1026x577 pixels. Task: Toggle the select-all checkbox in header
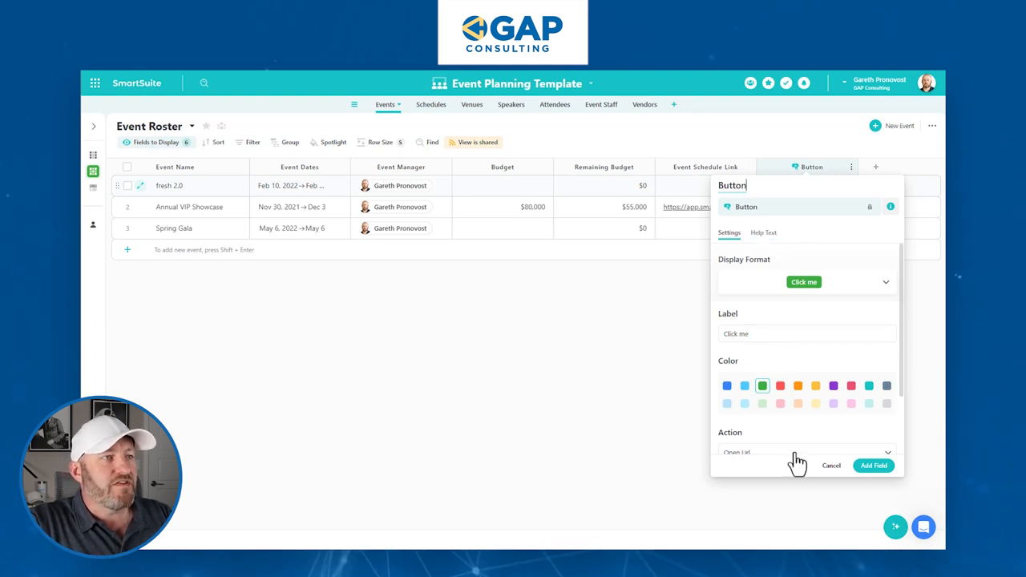127,167
